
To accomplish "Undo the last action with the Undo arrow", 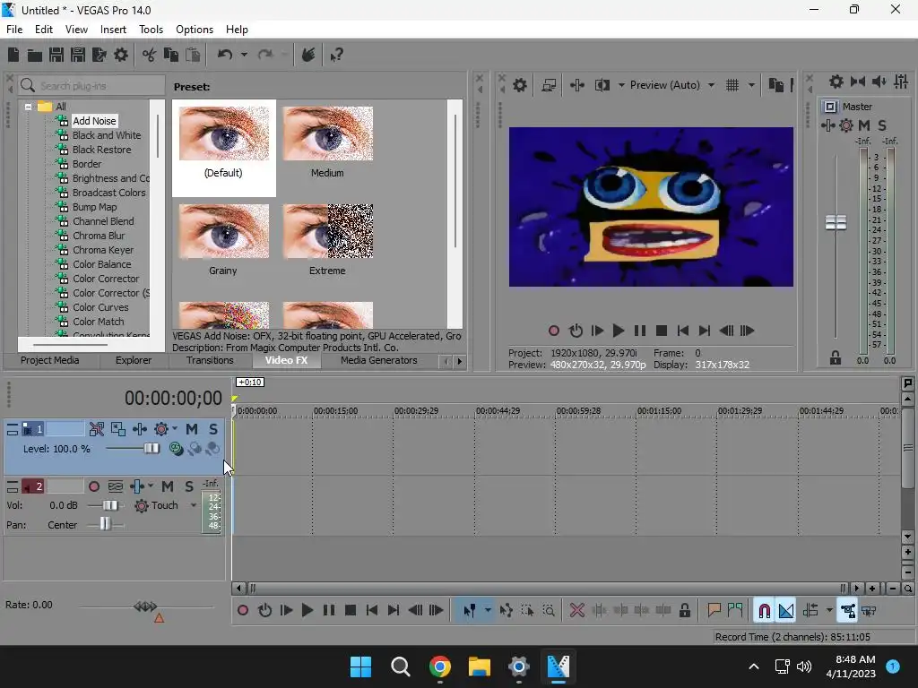I will 225,55.
